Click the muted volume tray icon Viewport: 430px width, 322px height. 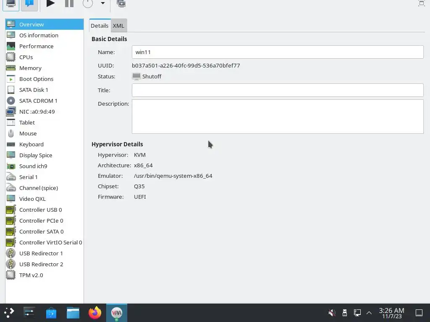tap(332, 313)
